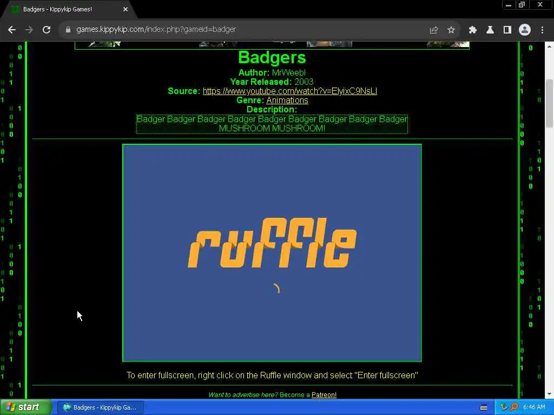Screen dimensions: 554x415
Task: Click the padlock site info icon
Action: pyautogui.click(x=68, y=30)
